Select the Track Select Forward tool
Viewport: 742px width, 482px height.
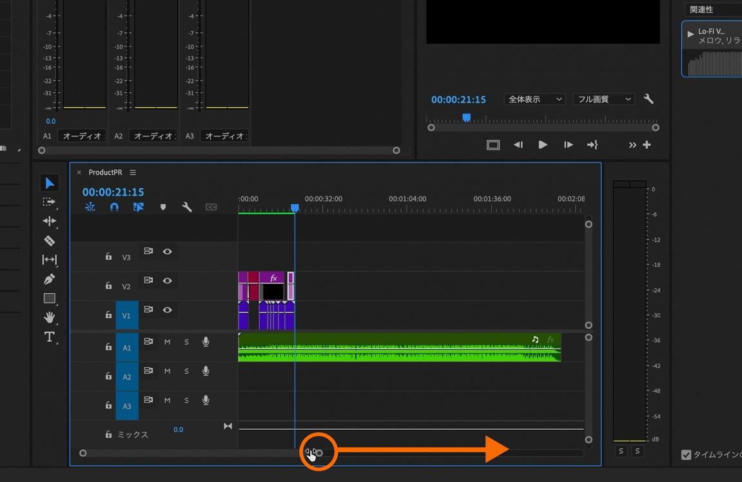click(49, 202)
